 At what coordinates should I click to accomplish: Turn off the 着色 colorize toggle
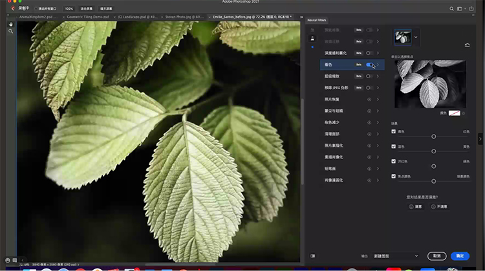[x=370, y=65]
